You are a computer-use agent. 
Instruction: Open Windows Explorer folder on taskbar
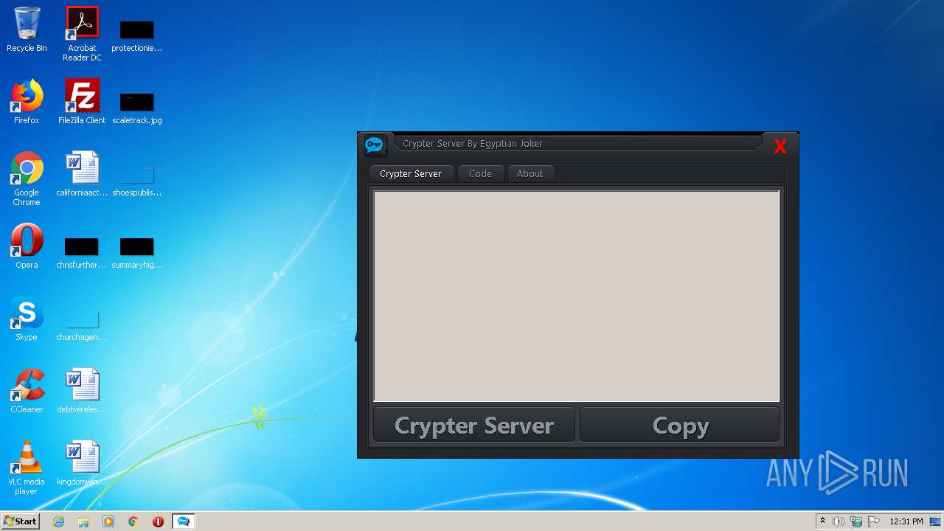coord(83,521)
